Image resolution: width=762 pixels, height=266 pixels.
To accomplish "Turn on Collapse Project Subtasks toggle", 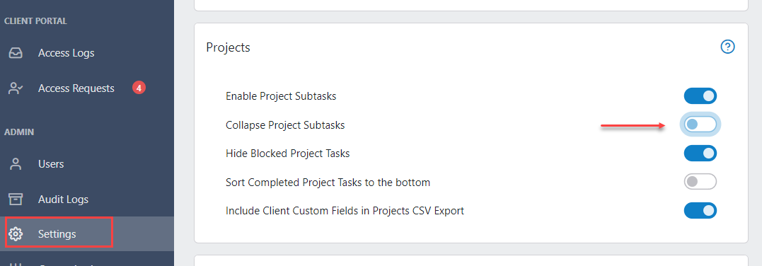I will click(x=700, y=125).
